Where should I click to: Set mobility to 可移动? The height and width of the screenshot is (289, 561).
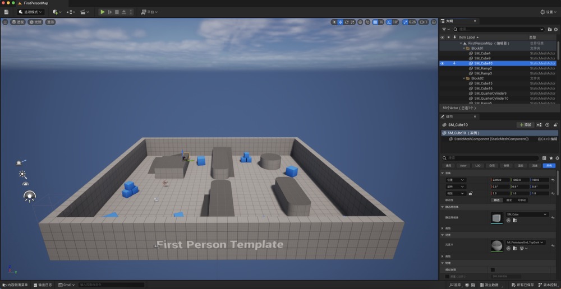click(522, 200)
